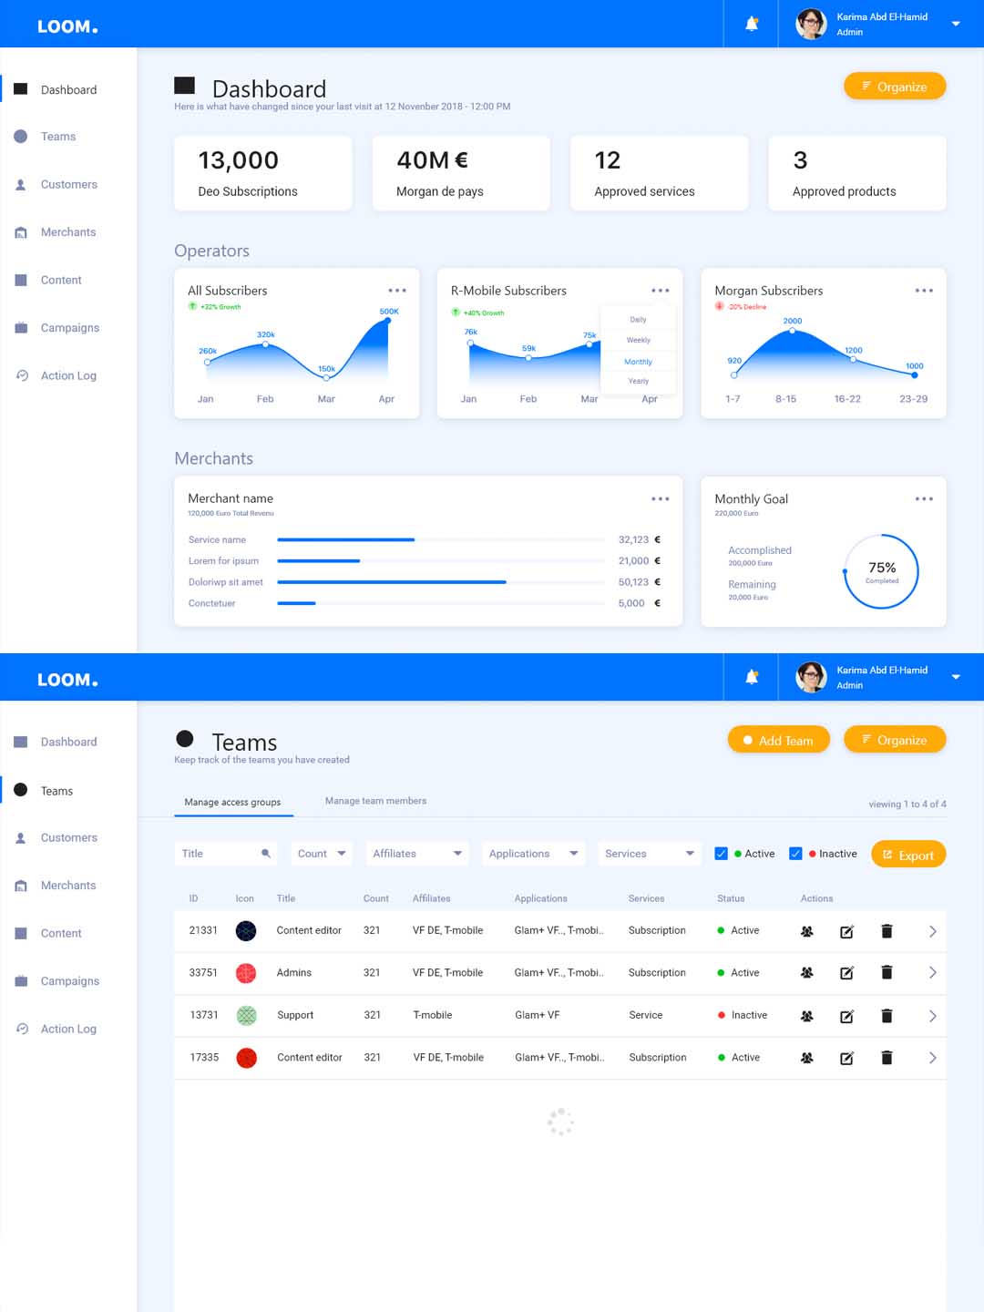Click the red icon of team 17335
Screen dimensions: 984x1312
coord(246,1058)
